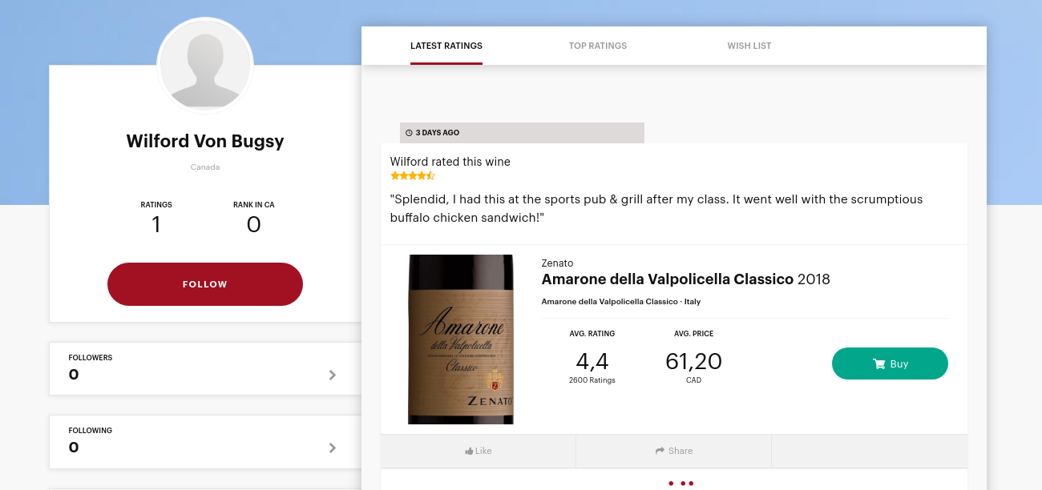Follow Wilford Von Bugsy

(205, 284)
